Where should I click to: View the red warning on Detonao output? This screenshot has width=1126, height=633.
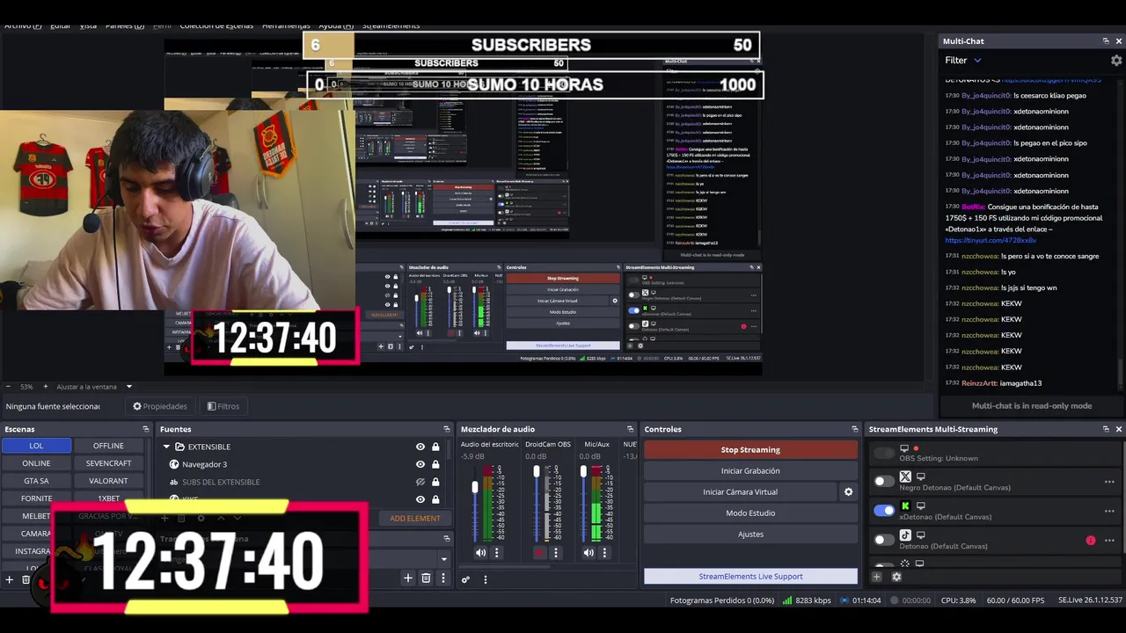[x=1091, y=541]
